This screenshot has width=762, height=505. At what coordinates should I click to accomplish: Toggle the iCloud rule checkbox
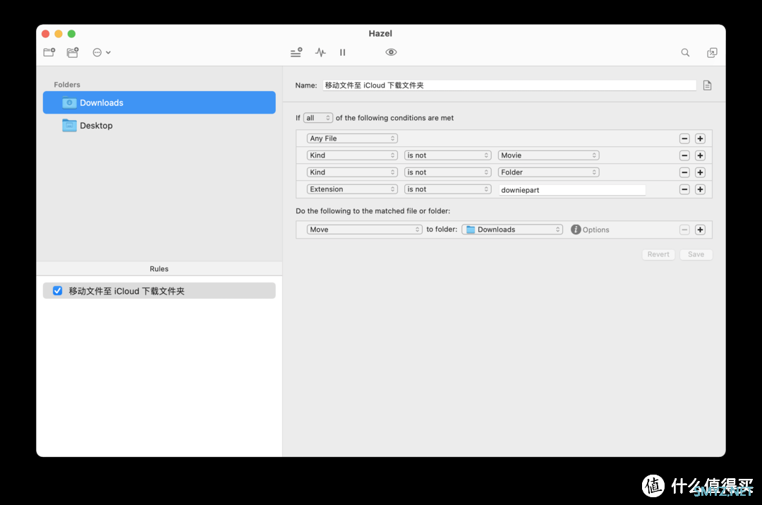[x=57, y=291]
